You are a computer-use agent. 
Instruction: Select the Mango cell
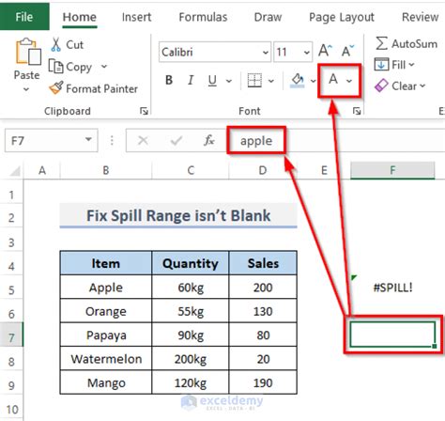[106, 382]
